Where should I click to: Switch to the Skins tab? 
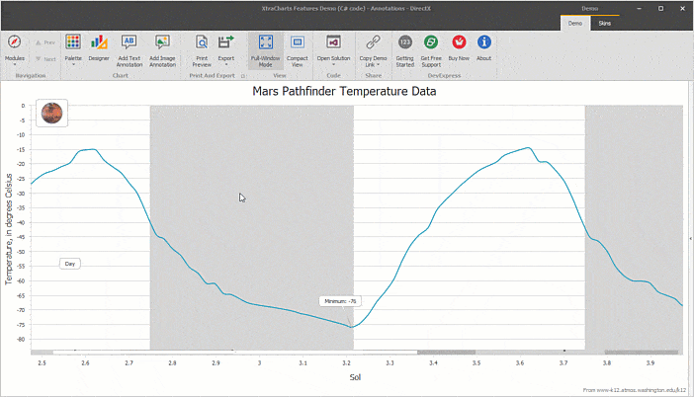pyautogui.click(x=605, y=22)
